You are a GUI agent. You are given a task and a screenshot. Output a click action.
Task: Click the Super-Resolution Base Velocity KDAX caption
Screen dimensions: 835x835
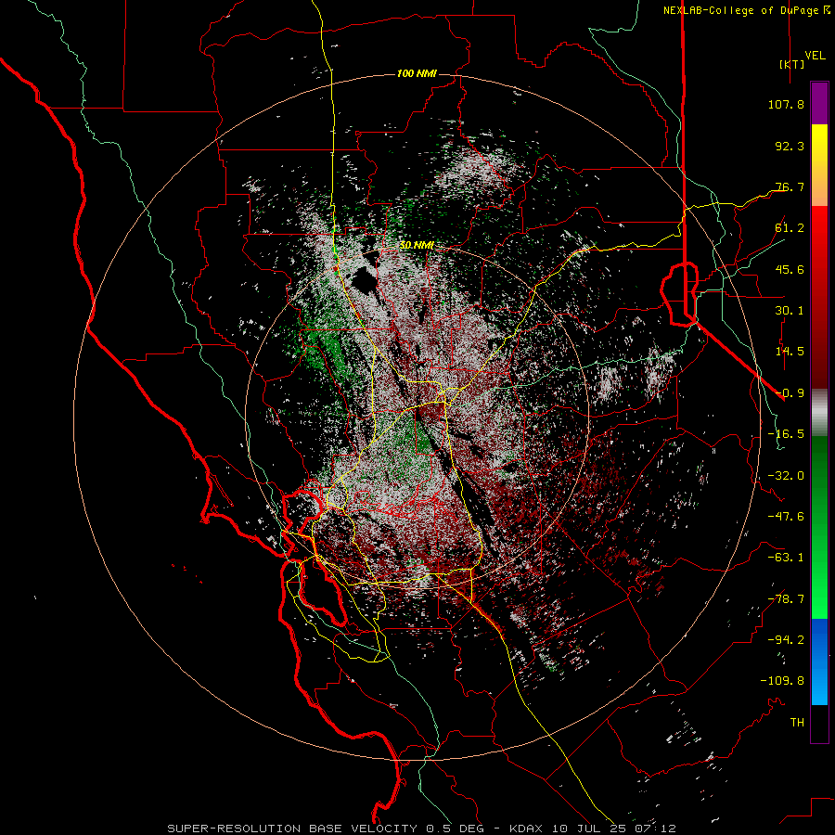421,829
